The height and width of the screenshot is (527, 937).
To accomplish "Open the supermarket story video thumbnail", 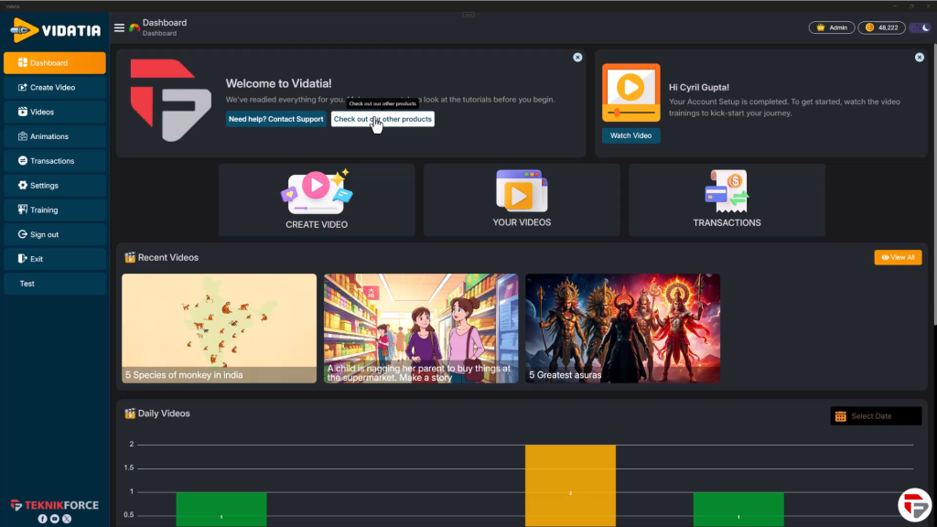I will 421,328.
